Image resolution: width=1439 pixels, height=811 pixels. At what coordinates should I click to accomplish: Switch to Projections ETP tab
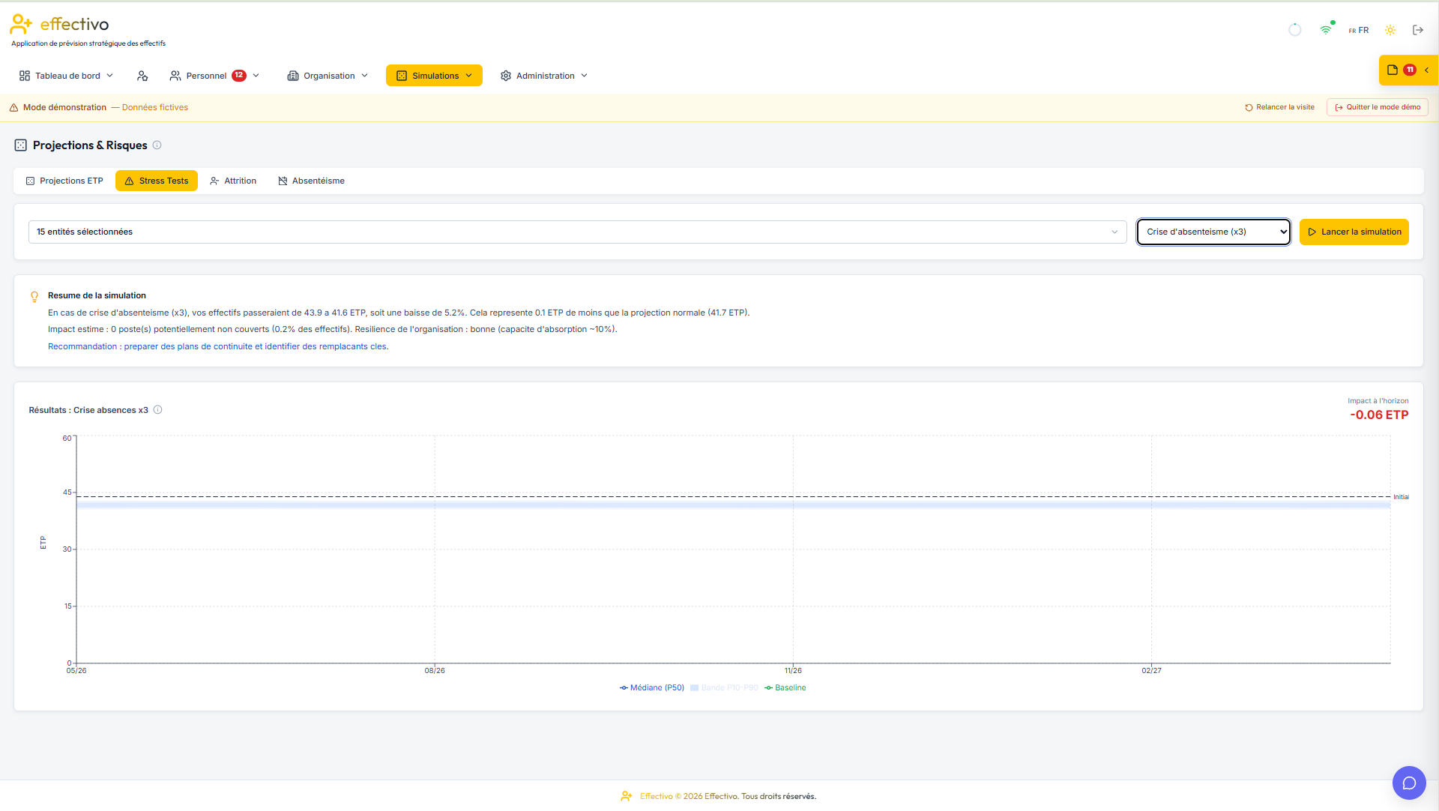click(64, 181)
